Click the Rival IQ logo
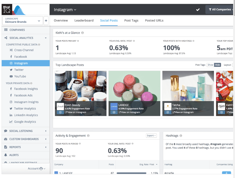 (7, 9)
